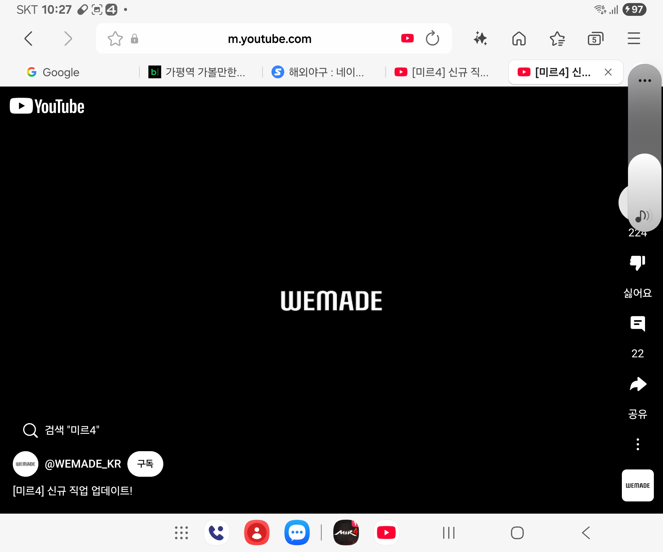Open the comments icon
The width and height of the screenshot is (663, 552).
637,323
